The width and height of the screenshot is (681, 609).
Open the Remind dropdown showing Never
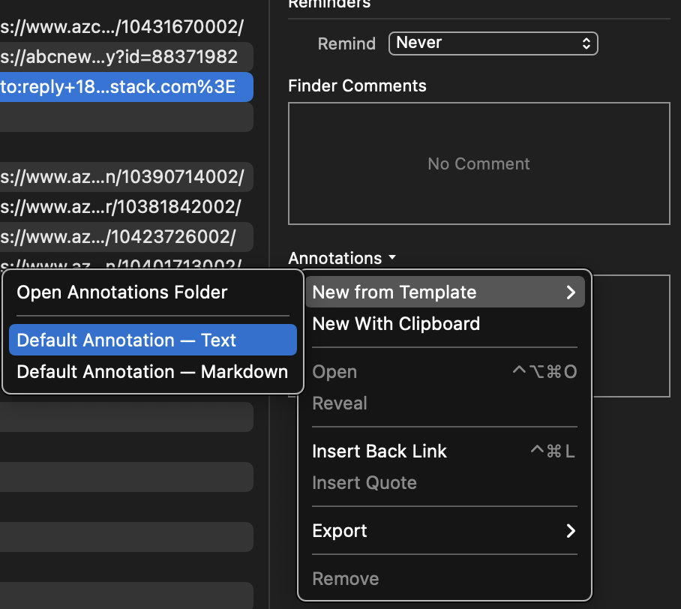point(493,43)
